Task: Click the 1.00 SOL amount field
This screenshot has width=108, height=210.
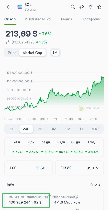Action: tap(29, 168)
